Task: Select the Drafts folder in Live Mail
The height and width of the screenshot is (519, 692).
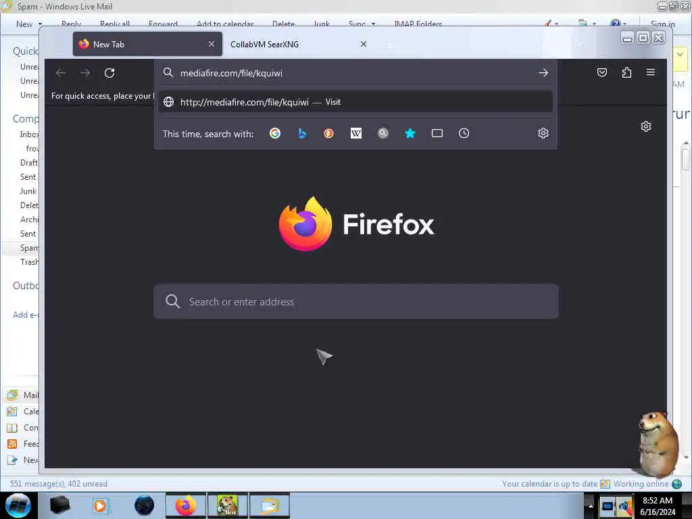Action: [28, 163]
